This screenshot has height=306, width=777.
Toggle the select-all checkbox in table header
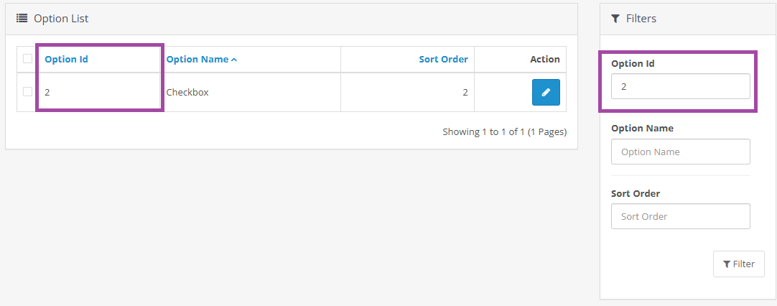27,59
